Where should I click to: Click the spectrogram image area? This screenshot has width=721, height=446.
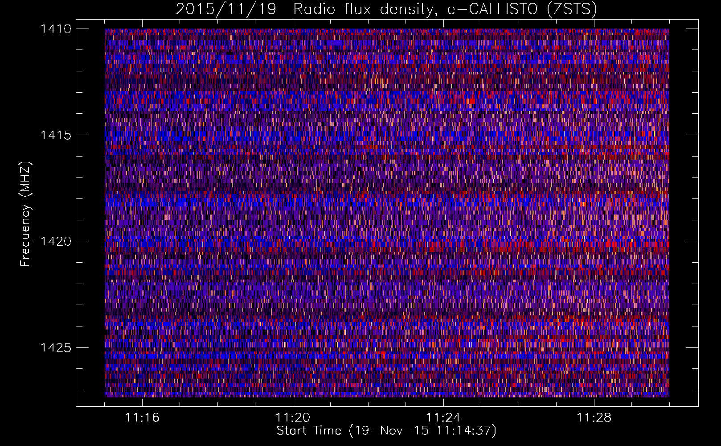coord(387,213)
